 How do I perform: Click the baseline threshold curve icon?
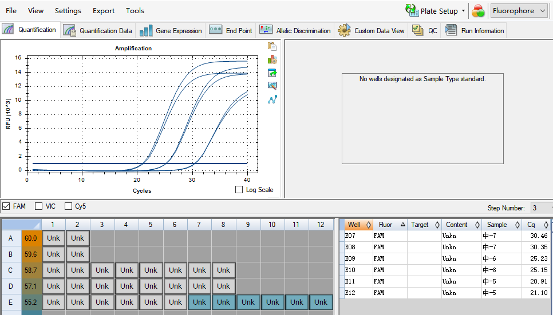click(272, 99)
